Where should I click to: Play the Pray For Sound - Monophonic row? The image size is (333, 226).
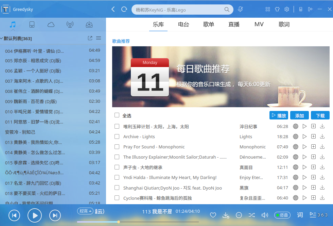[x=304, y=147]
